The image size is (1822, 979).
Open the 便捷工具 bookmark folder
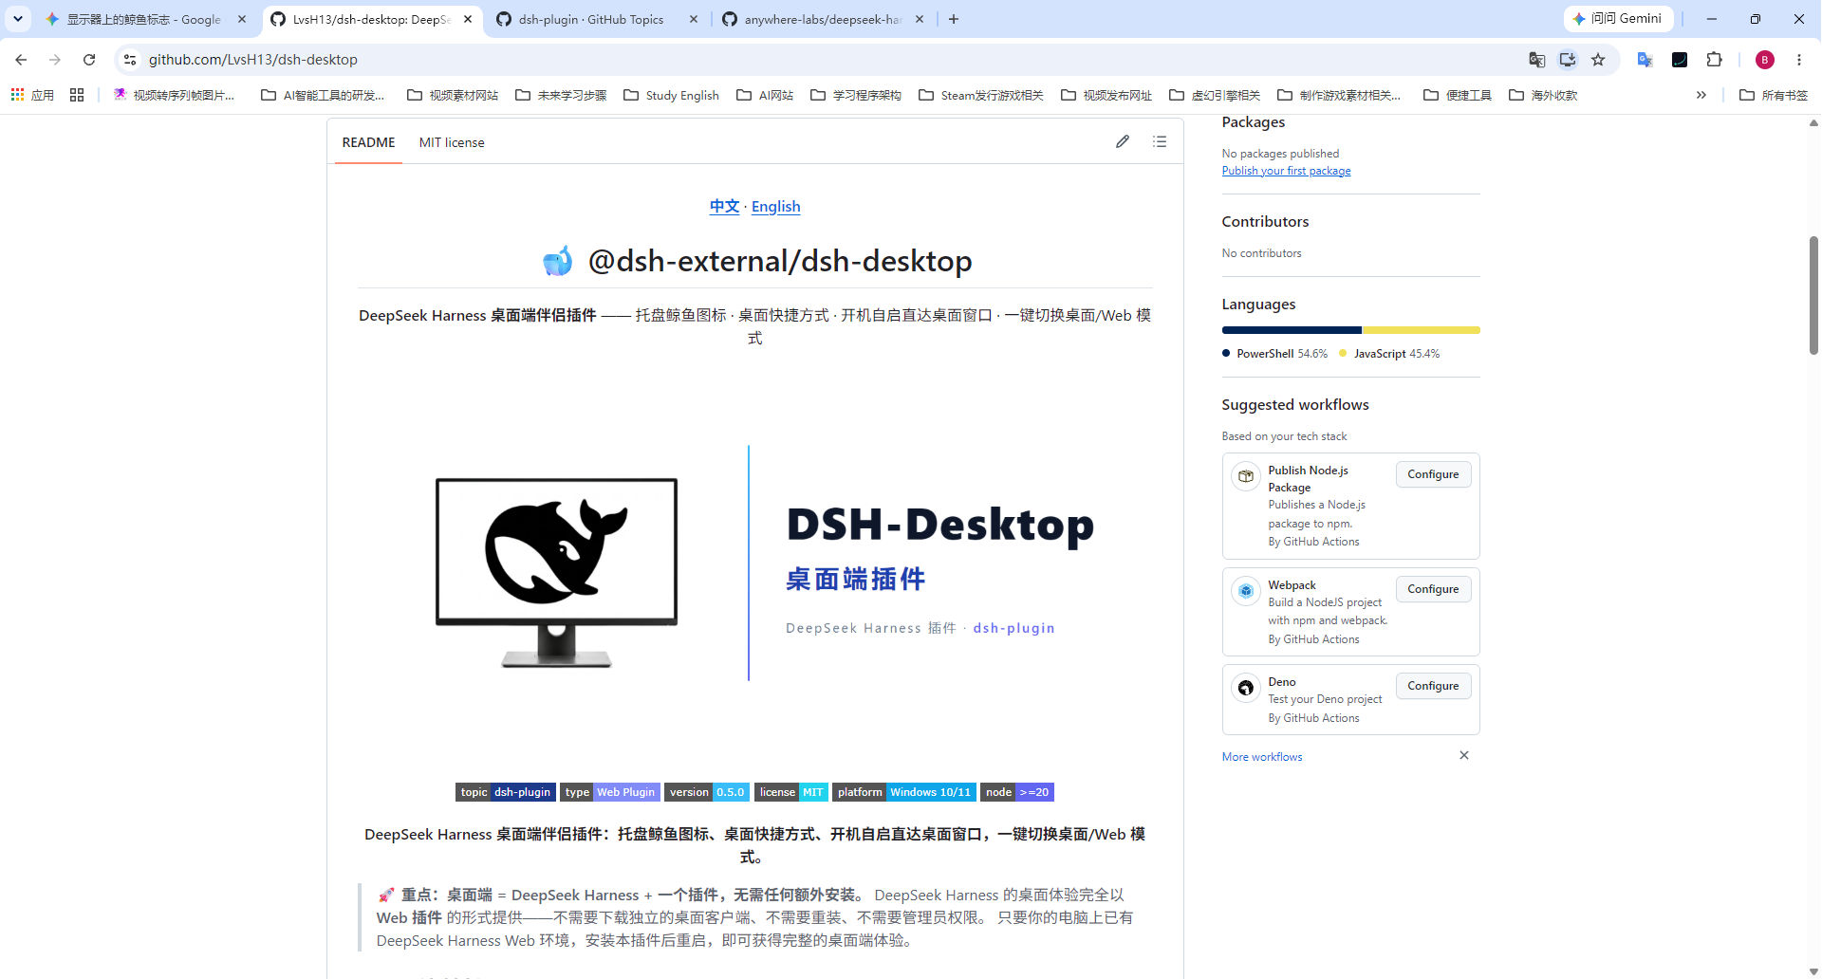tap(1458, 95)
